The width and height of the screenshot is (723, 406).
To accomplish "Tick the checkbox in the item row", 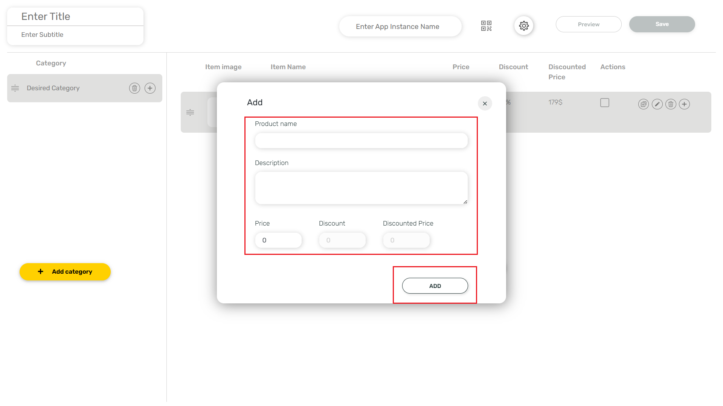I will pos(604,103).
